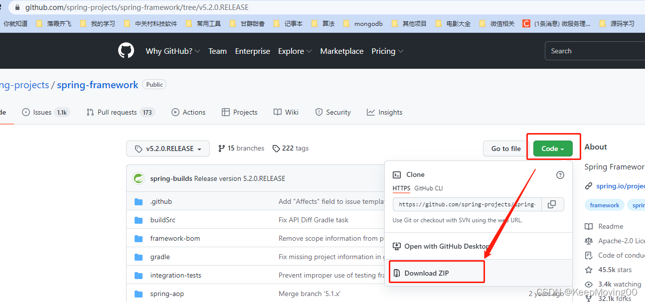This screenshot has height=302, width=645.
Task: Open the CSDN 微服务 bookmark
Action: [x=557, y=23]
